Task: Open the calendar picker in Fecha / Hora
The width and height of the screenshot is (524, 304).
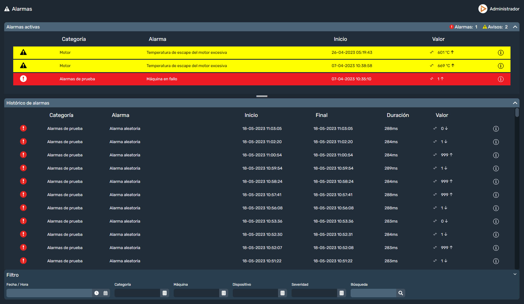Action: 106,293
